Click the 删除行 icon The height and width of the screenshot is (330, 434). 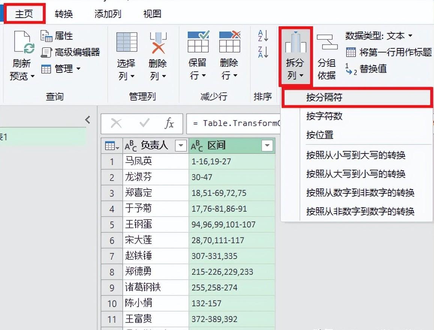tap(229, 42)
